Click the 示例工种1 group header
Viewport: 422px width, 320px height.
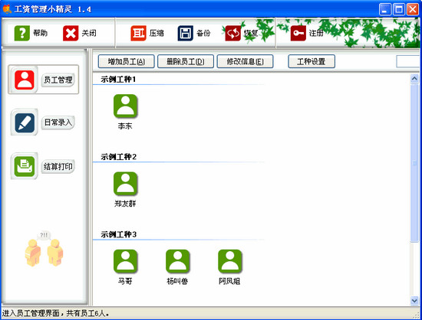click(x=118, y=80)
